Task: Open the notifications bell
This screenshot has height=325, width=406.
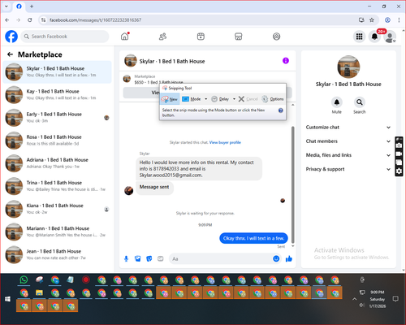Action: pos(374,37)
